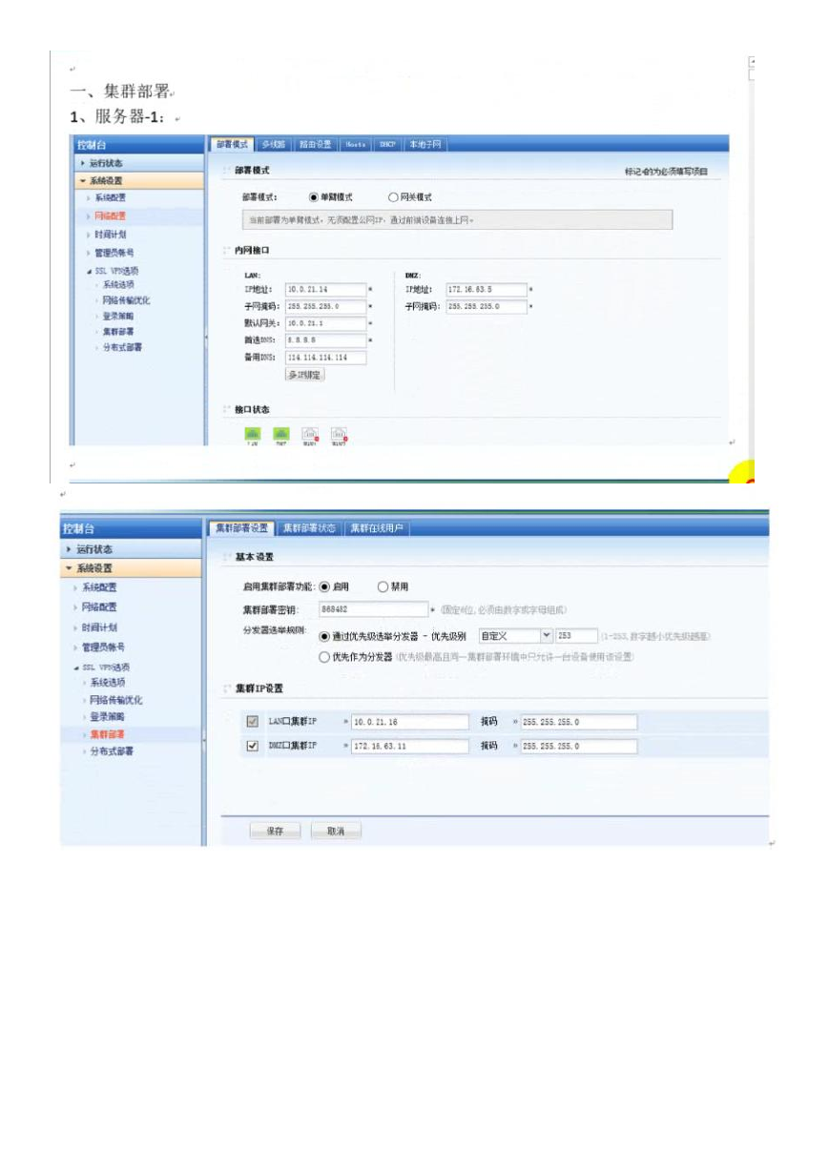
Task: Choose 禁用 for cluster deployment function
Action: pyautogui.click(x=383, y=586)
